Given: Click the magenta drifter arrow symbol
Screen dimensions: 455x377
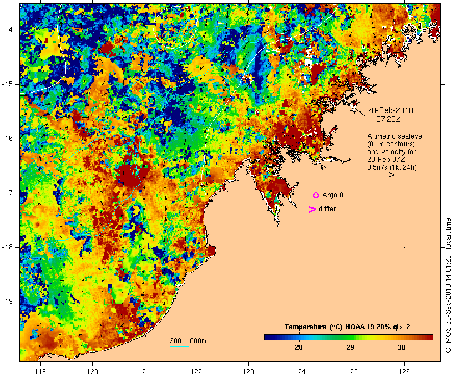Looking at the screenshot, I should click(x=312, y=210).
